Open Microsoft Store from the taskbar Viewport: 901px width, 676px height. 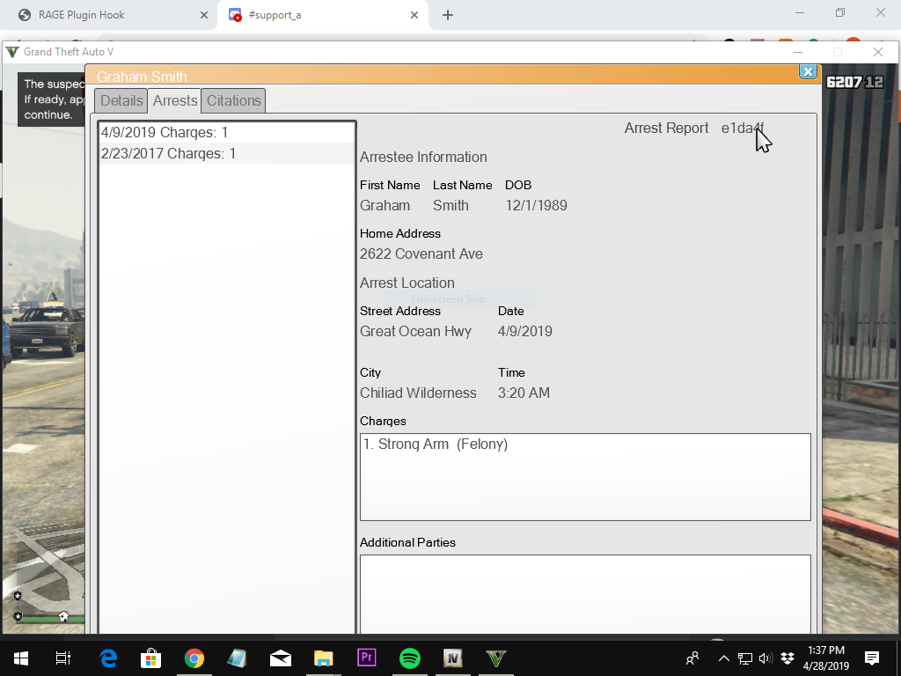[x=151, y=658]
